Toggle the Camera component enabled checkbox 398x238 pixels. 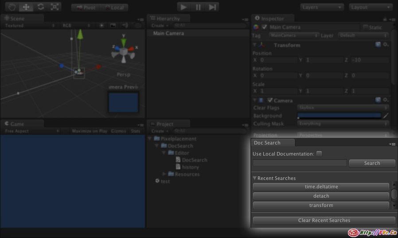(270, 100)
